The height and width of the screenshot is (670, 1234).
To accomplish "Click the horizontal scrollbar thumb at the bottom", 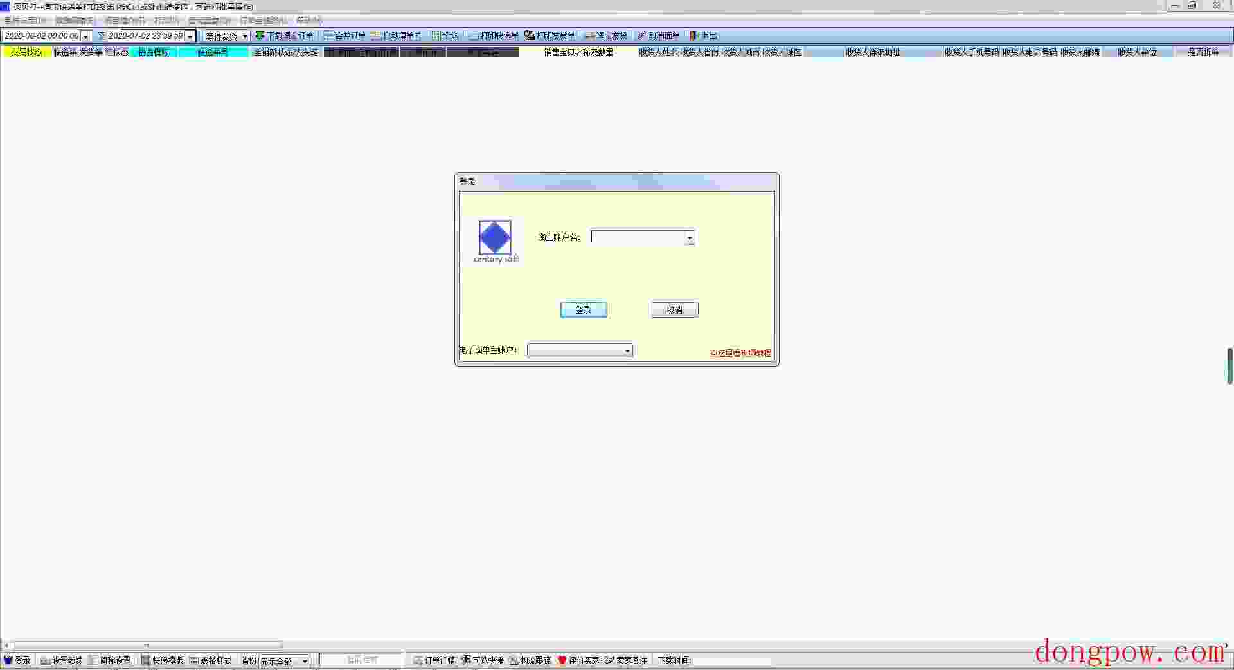I will (147, 645).
